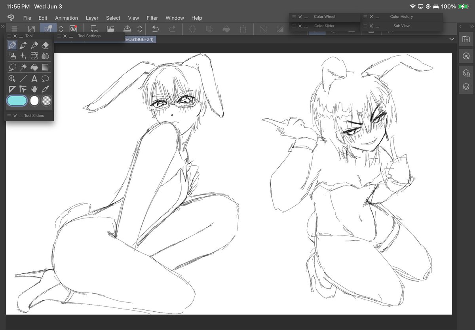Select the Fill bucket tool in Tool palette
This screenshot has height=330, width=475.
pos(34,67)
